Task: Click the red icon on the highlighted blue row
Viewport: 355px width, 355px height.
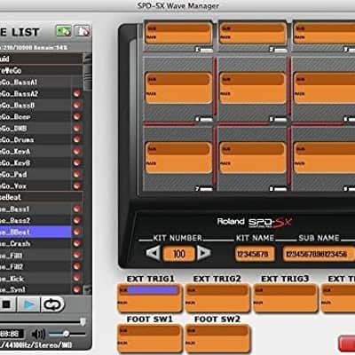Action: (77, 232)
